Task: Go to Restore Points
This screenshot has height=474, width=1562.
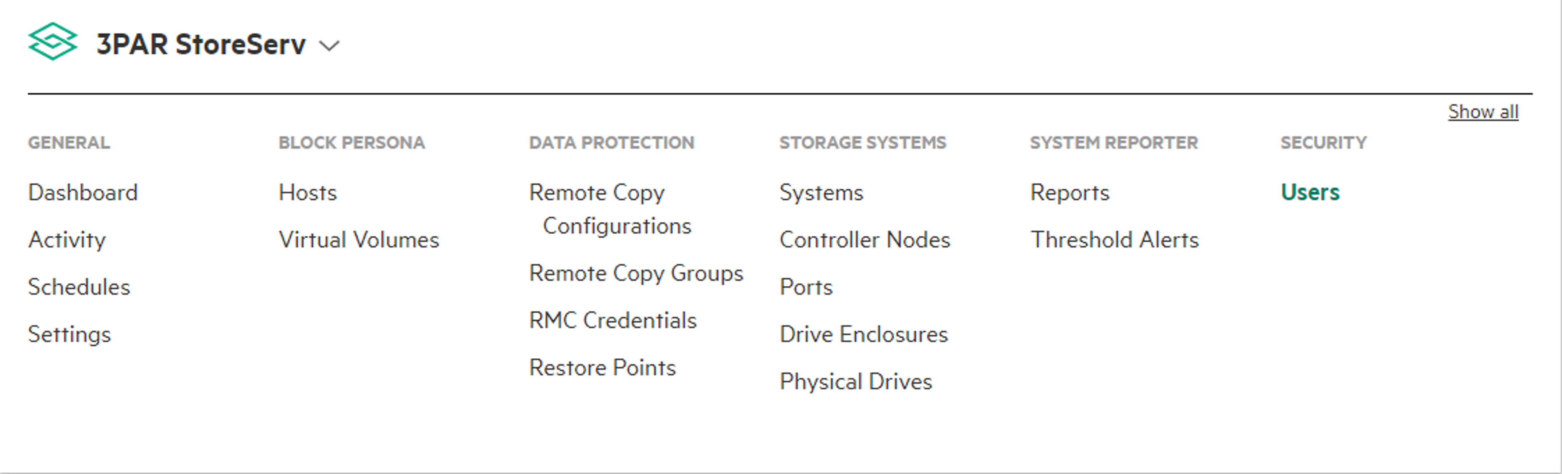Action: point(603,368)
